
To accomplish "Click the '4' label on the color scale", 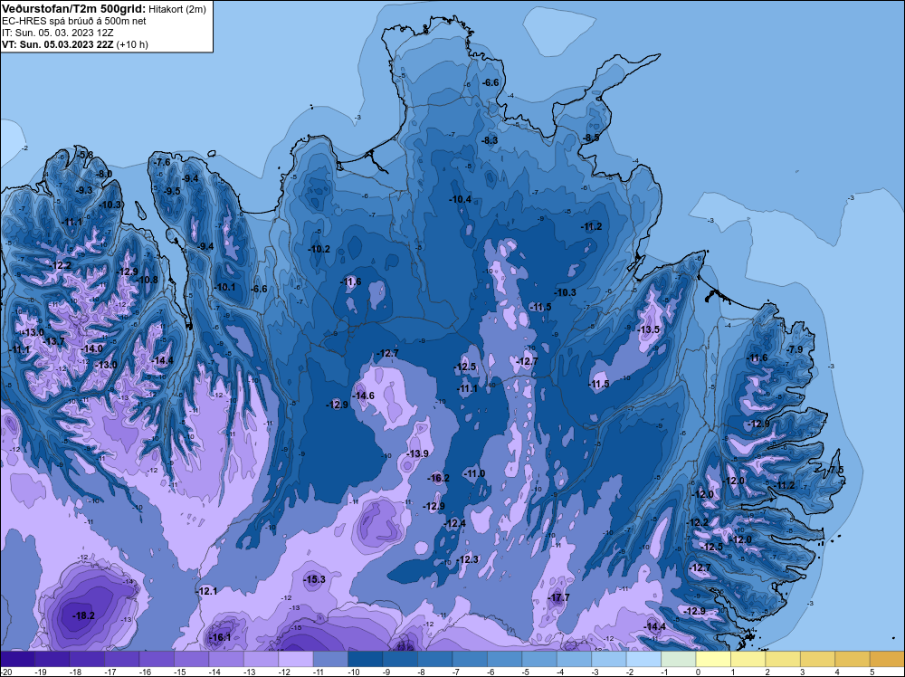I will 837,672.
